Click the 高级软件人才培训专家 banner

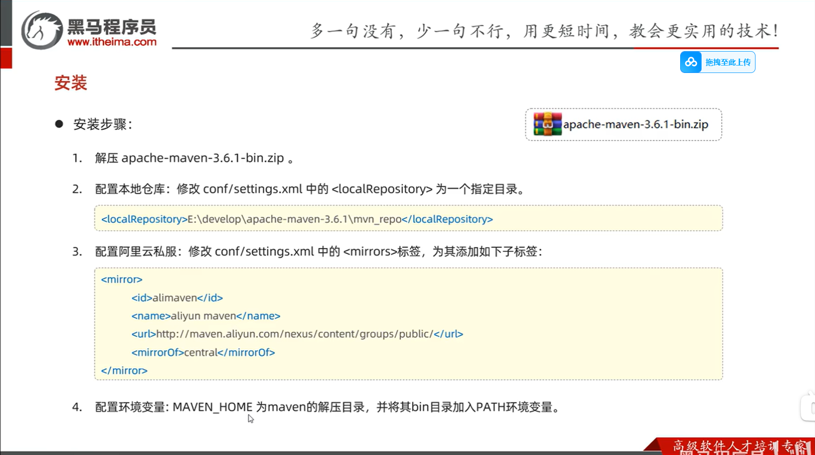[739, 446]
